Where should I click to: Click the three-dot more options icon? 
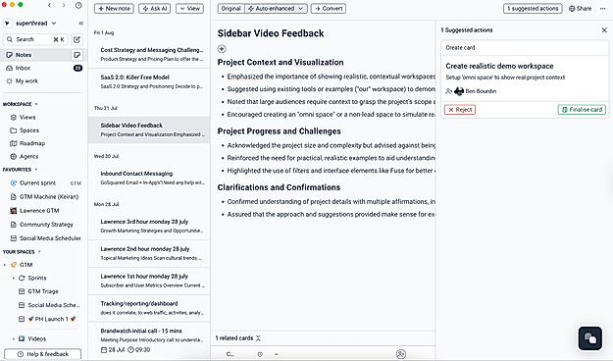(602, 8)
